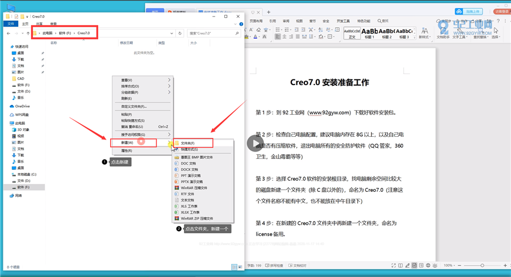Click the search magnifier in Explorer search box
This screenshot has height=277, width=511.
point(237,33)
